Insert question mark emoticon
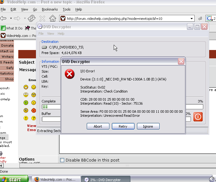 coord(33,118)
